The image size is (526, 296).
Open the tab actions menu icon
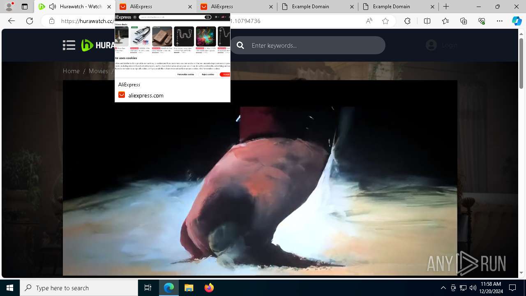click(25, 7)
